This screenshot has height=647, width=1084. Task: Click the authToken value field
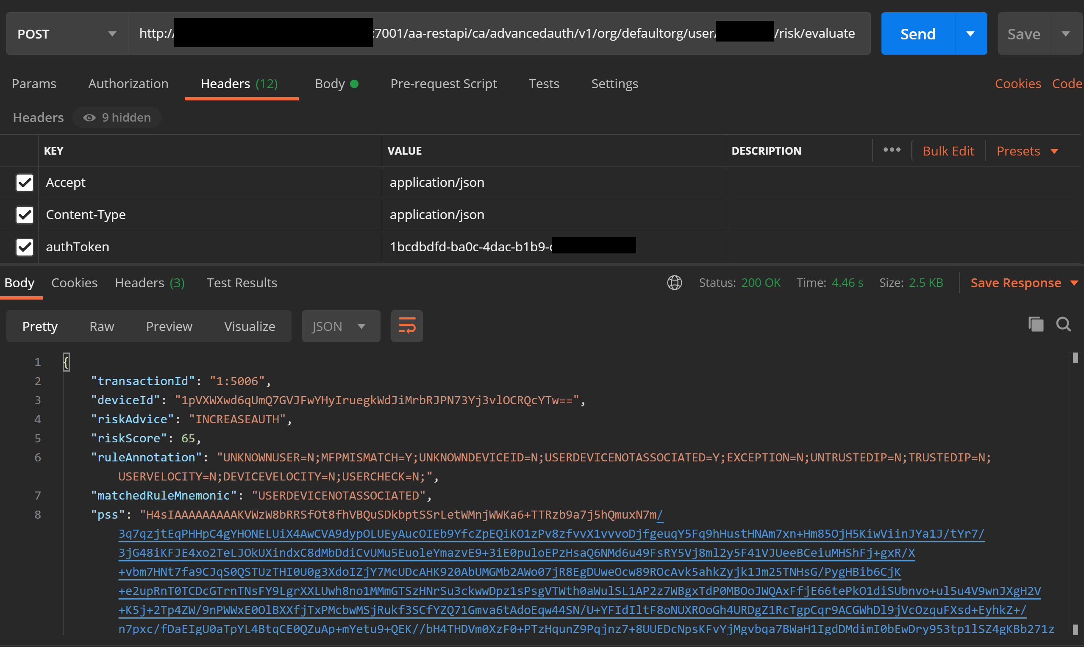(471, 247)
